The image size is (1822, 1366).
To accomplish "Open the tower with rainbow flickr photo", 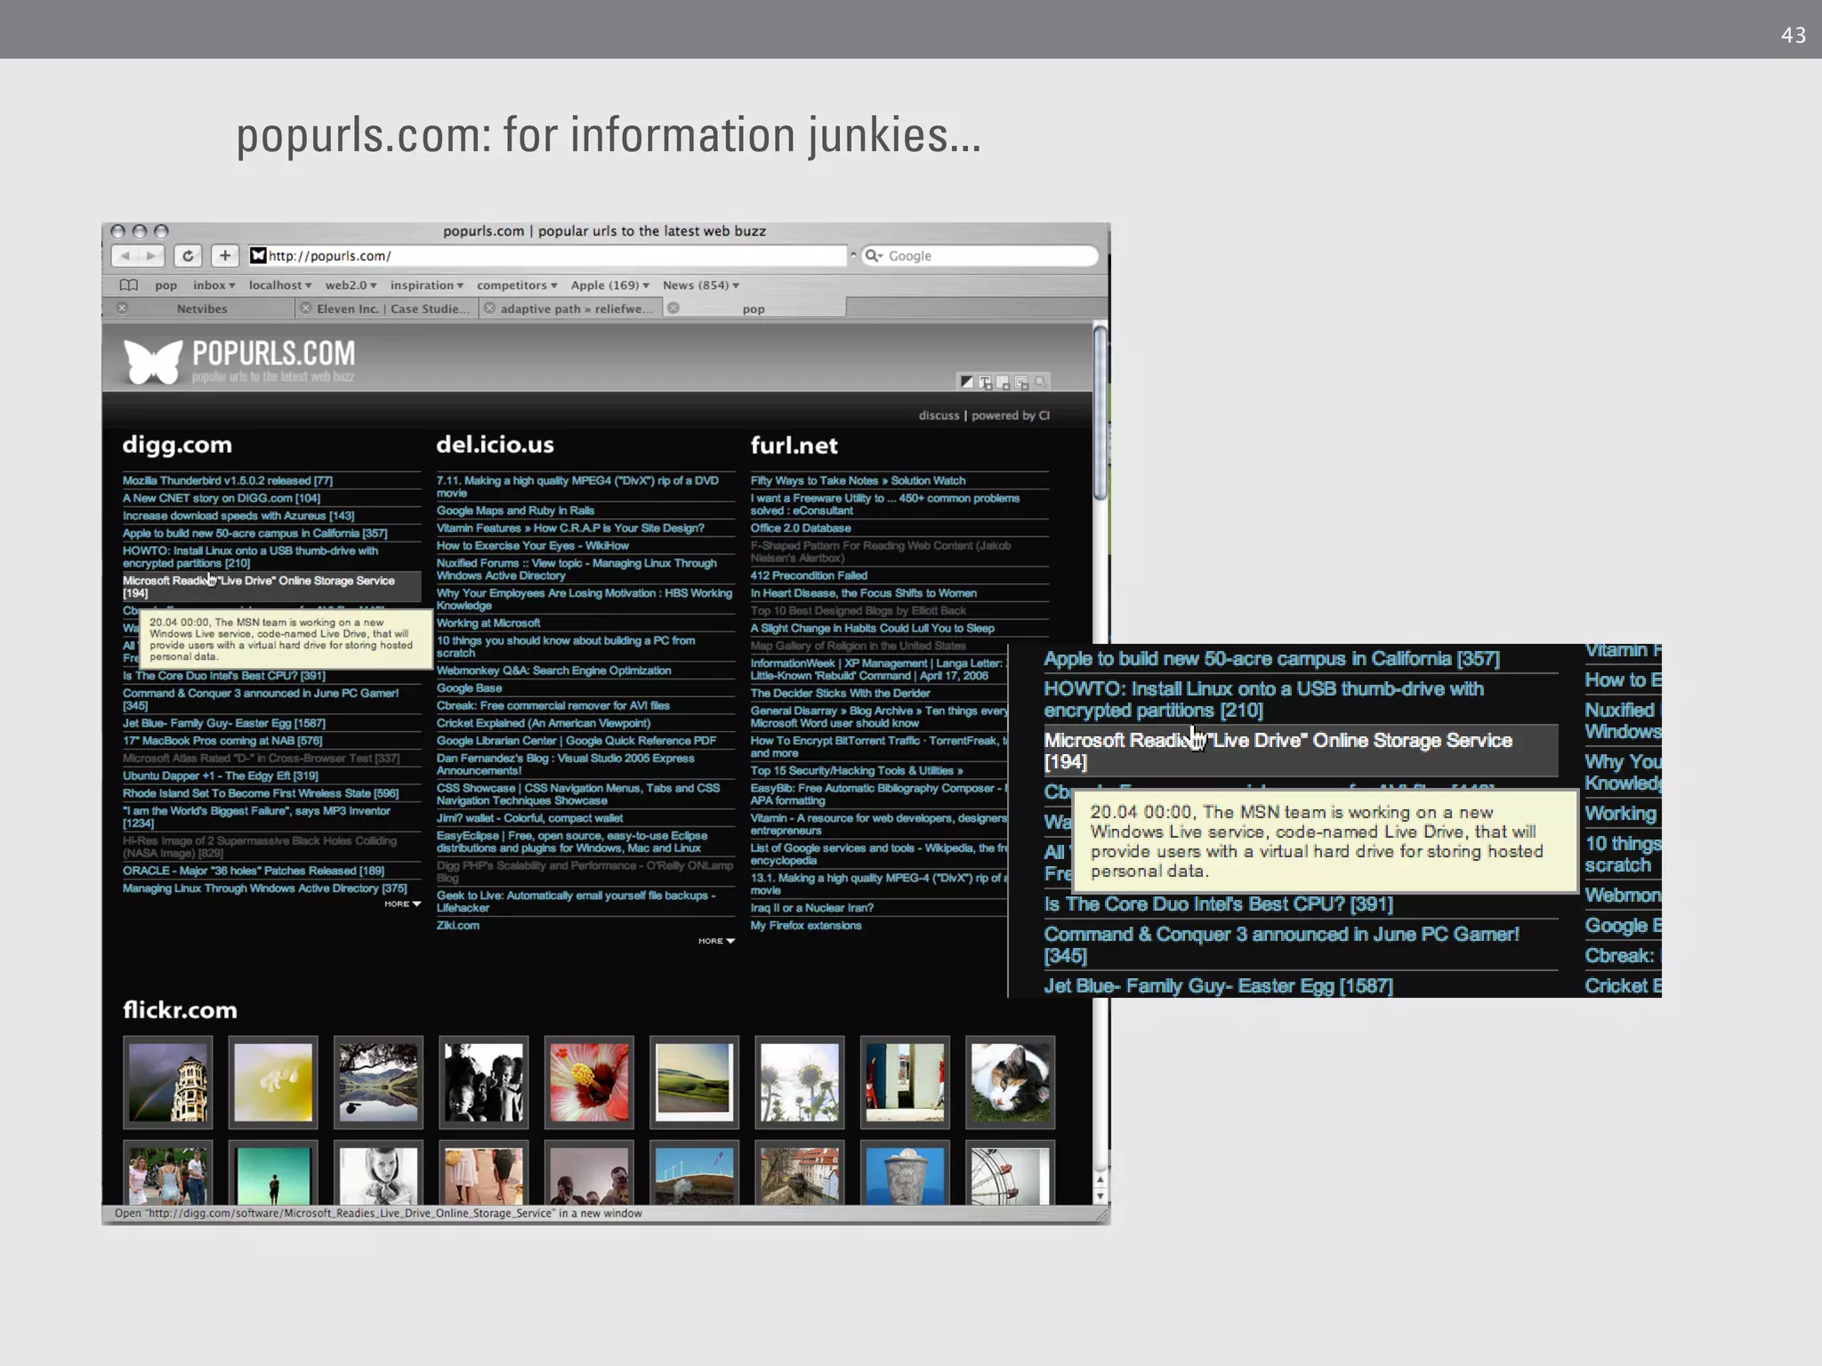I will (x=168, y=1082).
